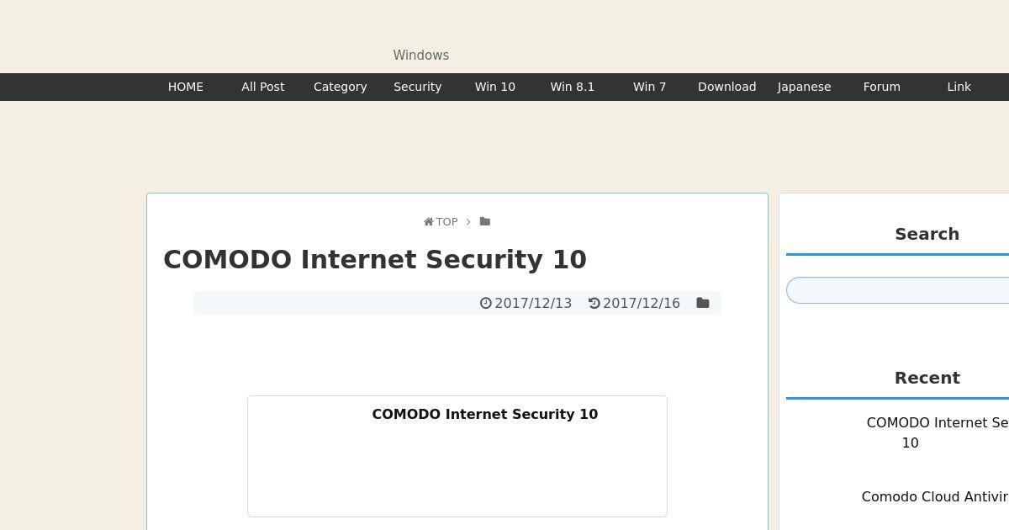
Task: Go to the Win 7 section
Action: click(650, 87)
